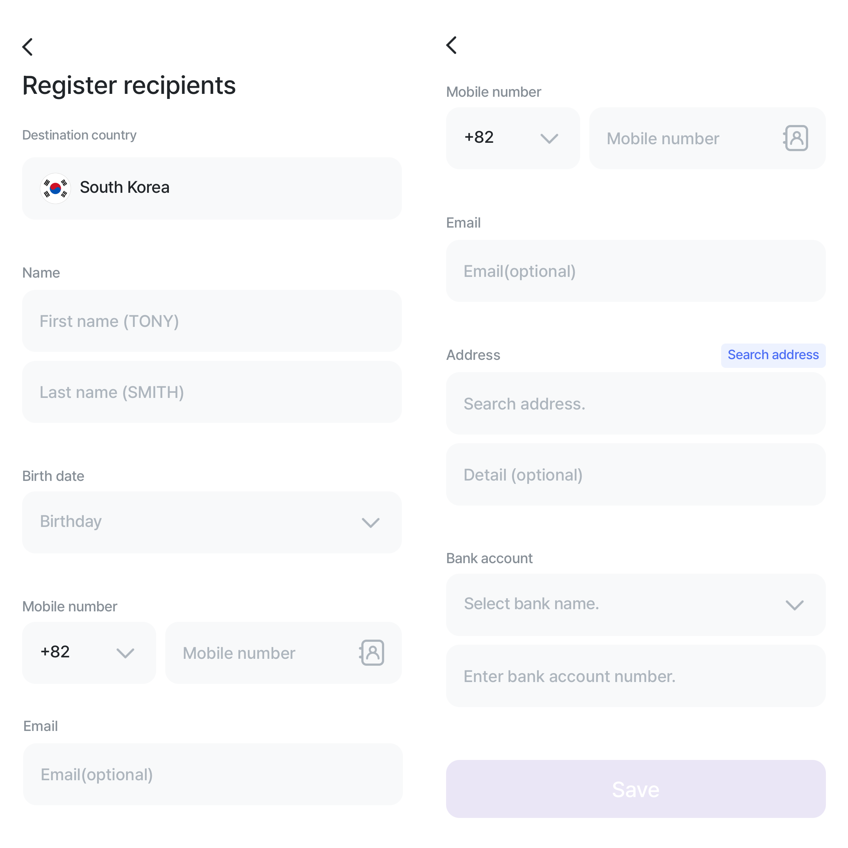Open contacts icon in the right Mobile number field

pos(796,138)
